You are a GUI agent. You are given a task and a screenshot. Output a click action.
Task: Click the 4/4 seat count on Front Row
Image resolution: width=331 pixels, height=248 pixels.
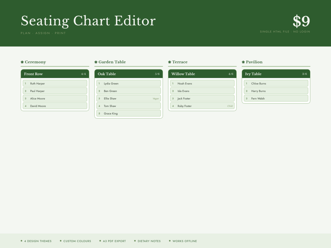click(83, 74)
